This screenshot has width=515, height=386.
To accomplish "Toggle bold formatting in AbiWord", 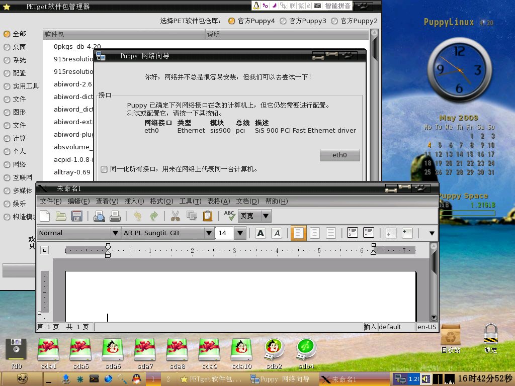I will (261, 233).
